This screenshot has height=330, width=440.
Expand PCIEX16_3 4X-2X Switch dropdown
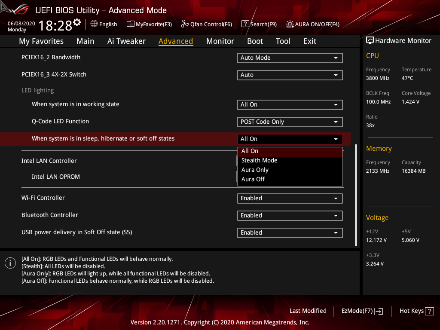click(290, 75)
